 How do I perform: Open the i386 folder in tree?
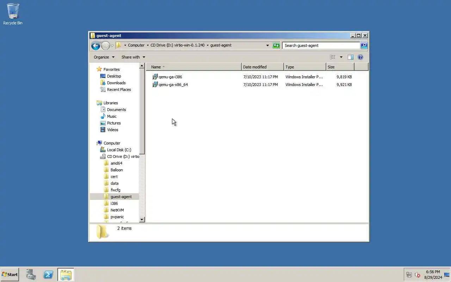point(111,203)
